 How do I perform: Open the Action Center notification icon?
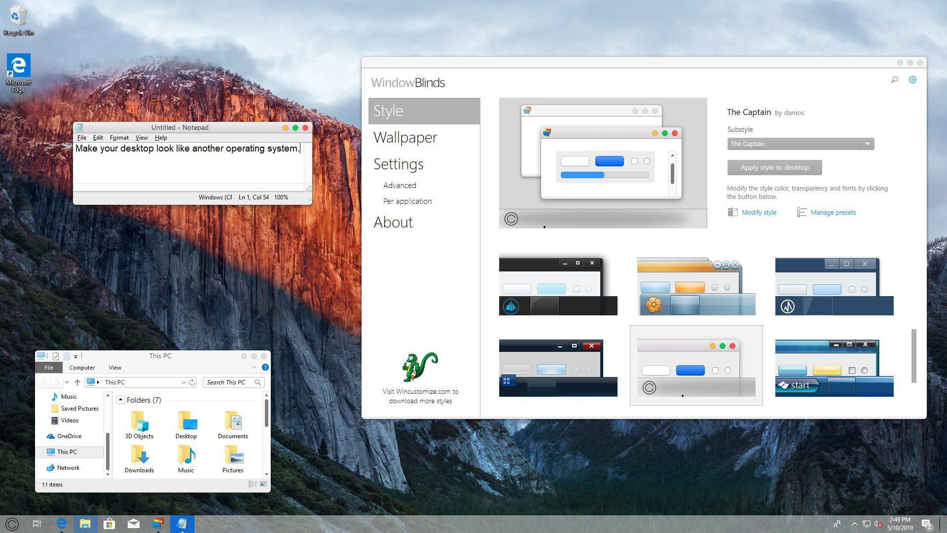click(926, 524)
